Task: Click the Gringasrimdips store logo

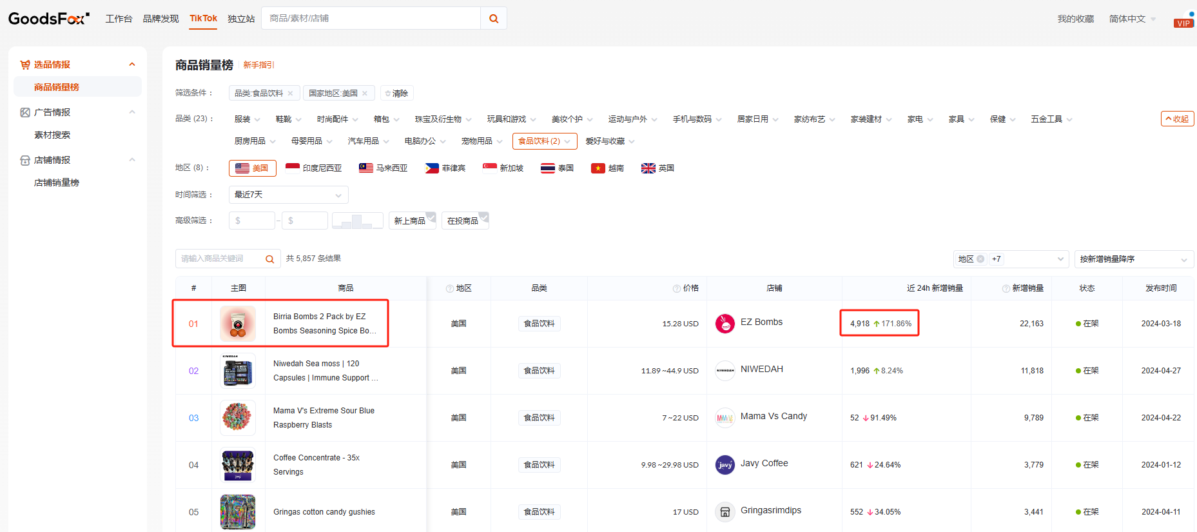Action: point(725,512)
